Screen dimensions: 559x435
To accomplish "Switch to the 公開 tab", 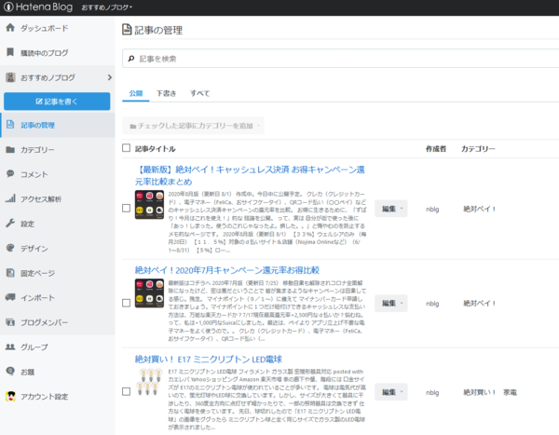I will [x=136, y=93].
